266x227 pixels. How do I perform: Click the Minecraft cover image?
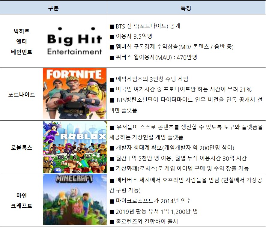pos(75,199)
